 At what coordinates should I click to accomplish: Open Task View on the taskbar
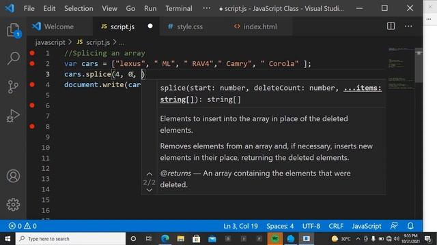149,239
